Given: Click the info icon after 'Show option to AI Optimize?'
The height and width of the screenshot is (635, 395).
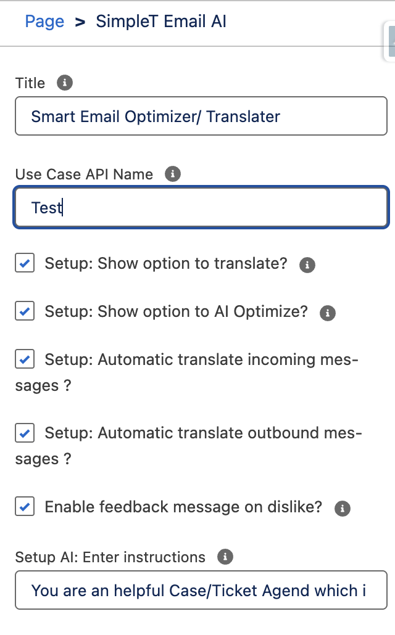Looking at the screenshot, I should click(x=327, y=313).
